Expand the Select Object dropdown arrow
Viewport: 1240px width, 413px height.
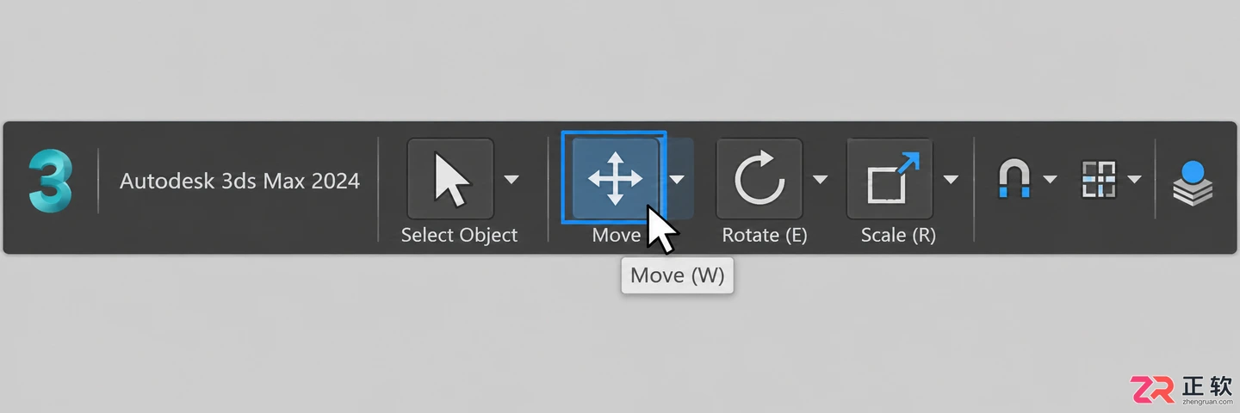tap(512, 180)
